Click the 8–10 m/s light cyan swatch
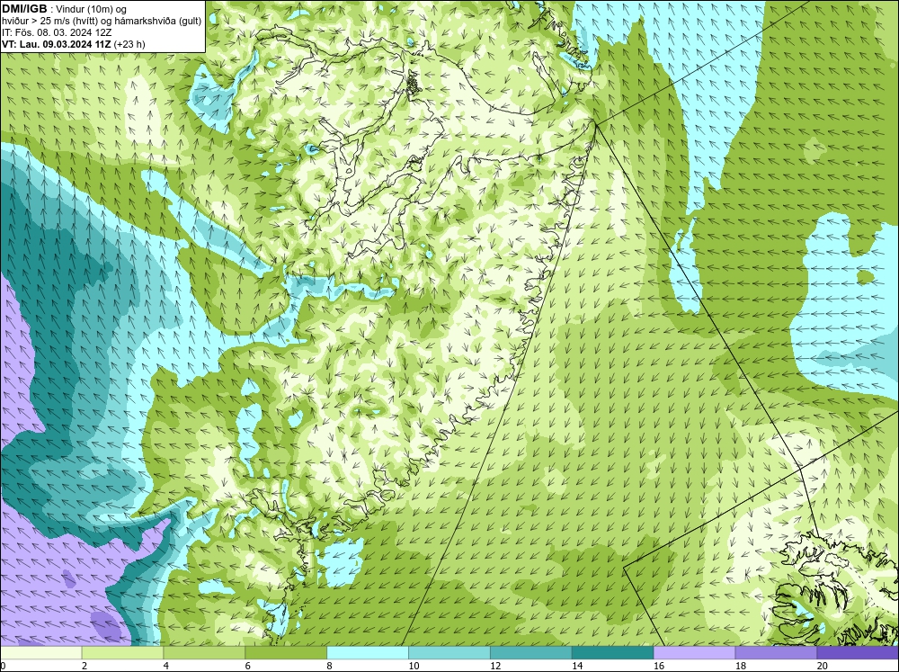899x672 pixels. 368,653
